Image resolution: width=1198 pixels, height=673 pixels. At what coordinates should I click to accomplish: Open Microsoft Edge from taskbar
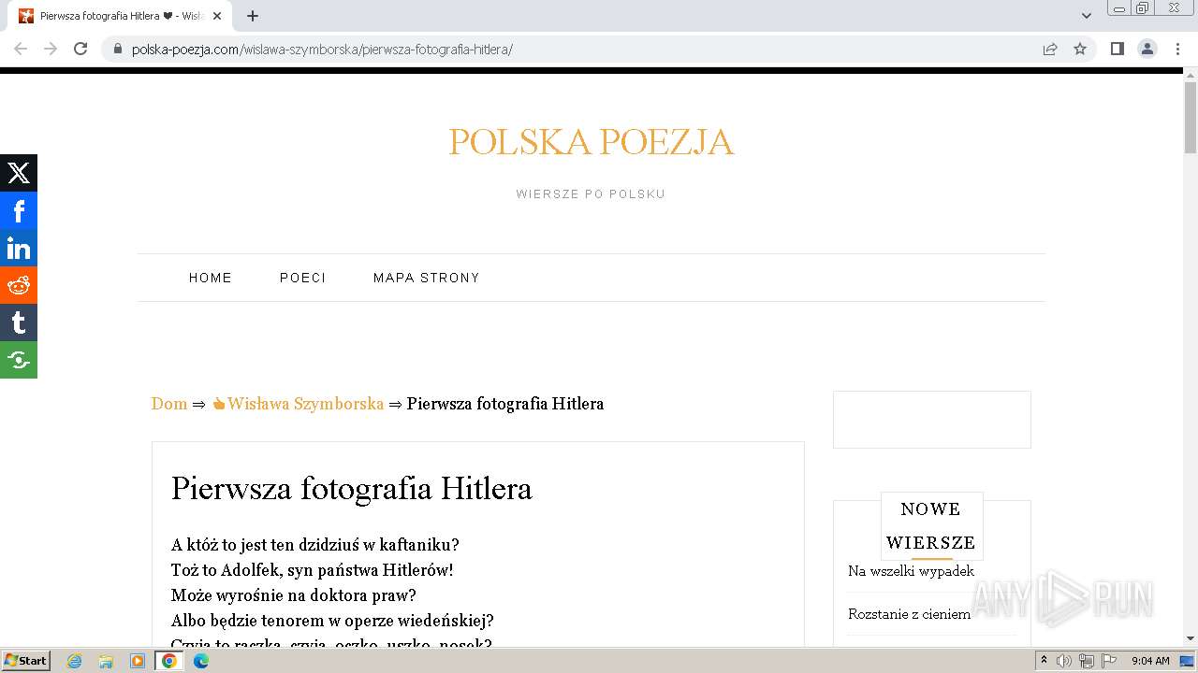(x=201, y=661)
